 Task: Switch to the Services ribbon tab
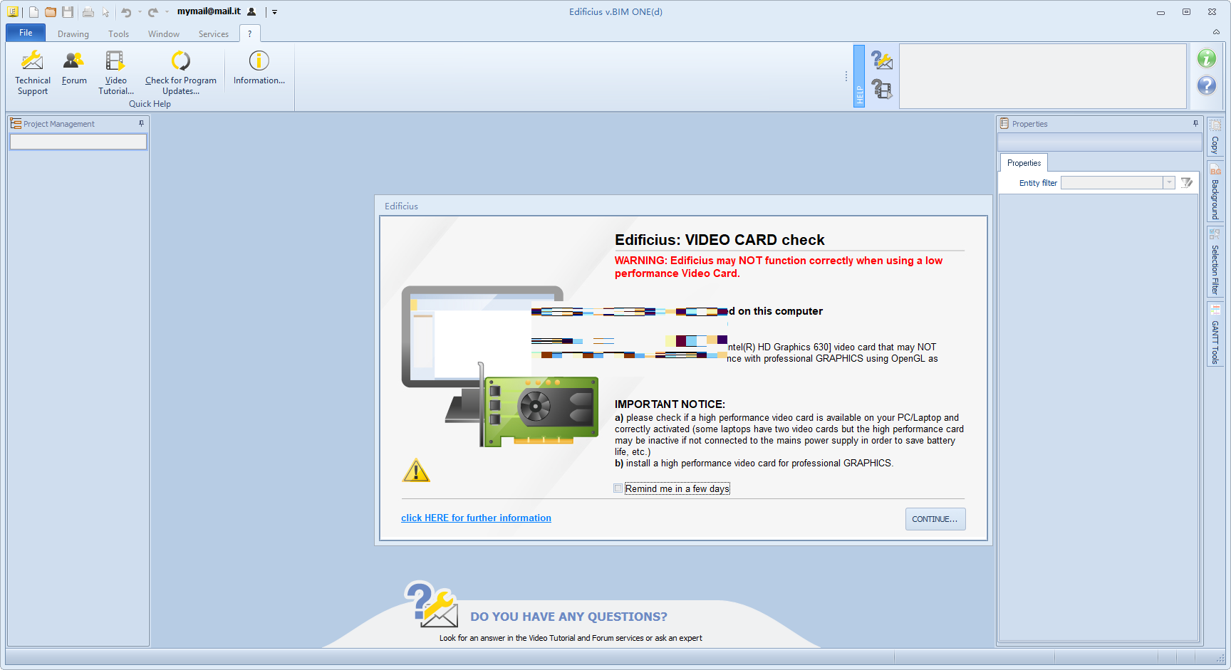point(214,33)
